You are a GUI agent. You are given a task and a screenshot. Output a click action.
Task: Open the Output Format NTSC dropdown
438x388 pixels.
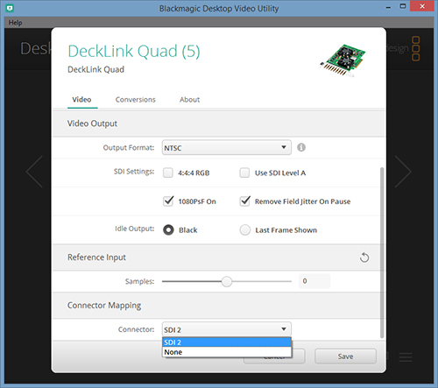coord(227,148)
